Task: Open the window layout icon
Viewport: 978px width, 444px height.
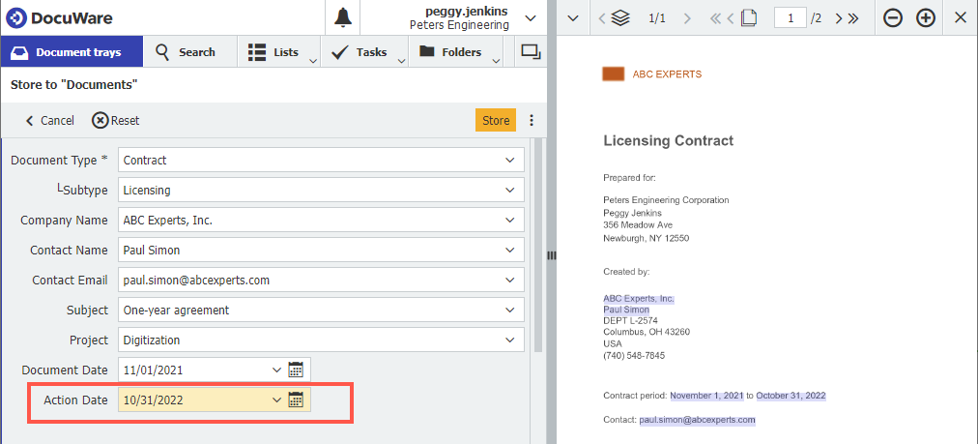Action: tap(531, 52)
